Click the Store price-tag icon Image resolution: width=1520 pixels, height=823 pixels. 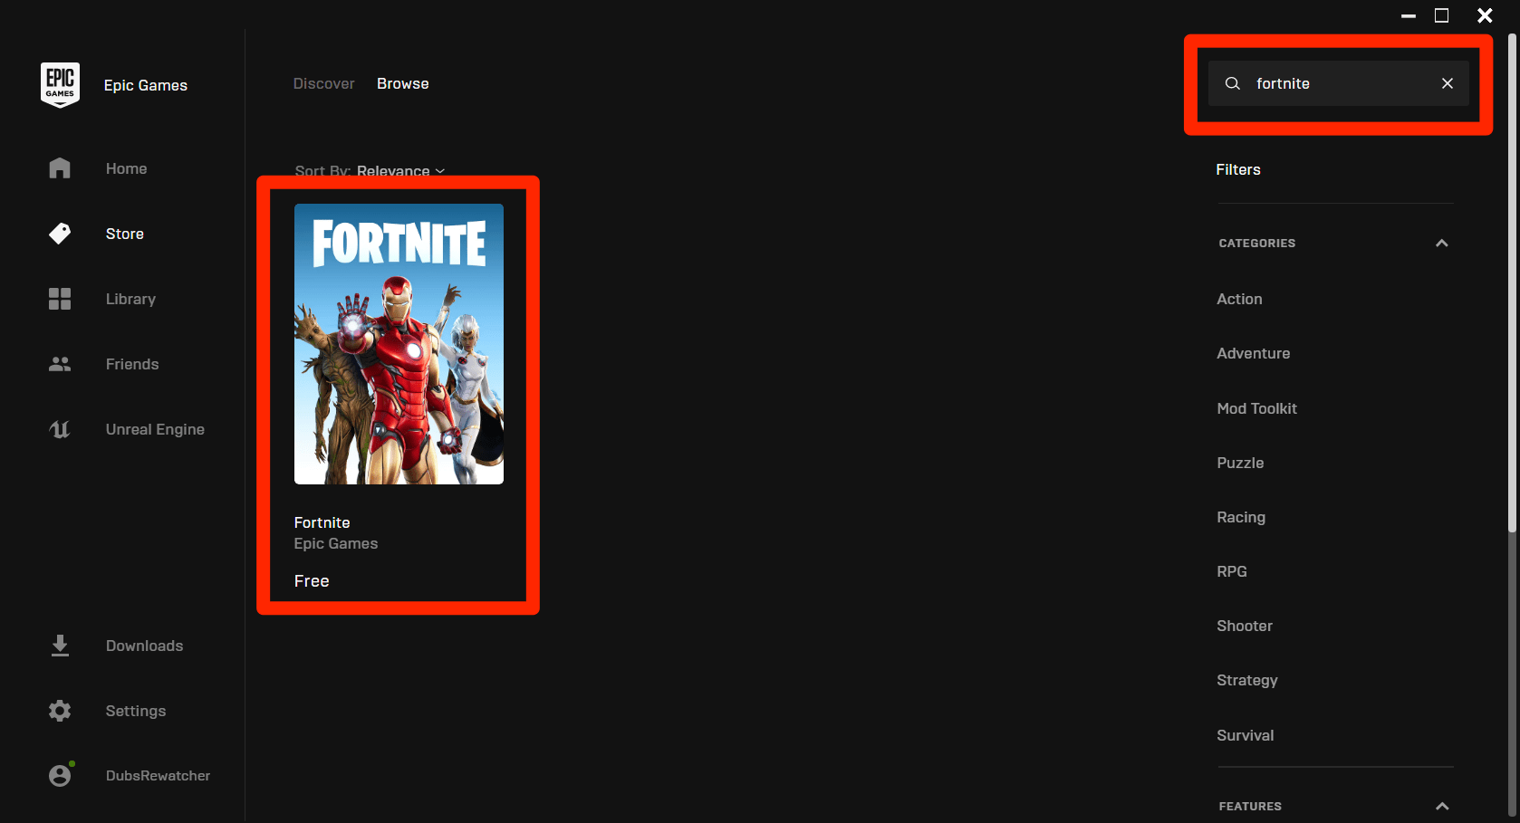(x=60, y=234)
